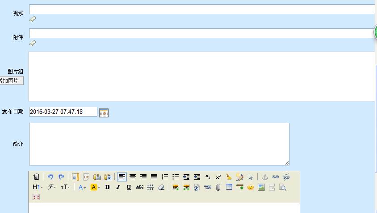Insert an ordered numbered list
377x213 pixels.
[x=165, y=177]
